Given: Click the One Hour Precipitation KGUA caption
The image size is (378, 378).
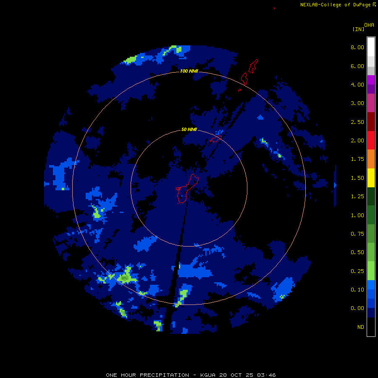Looking at the screenshot, I should [191, 375].
